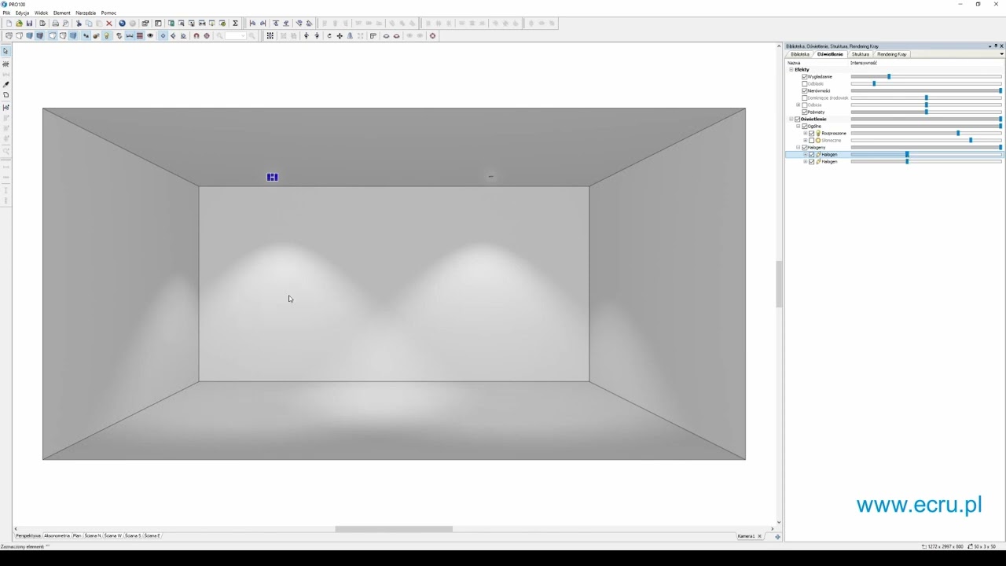Click the blue diamond snap icon
Screen dimensions: 1006x566
coord(163,35)
